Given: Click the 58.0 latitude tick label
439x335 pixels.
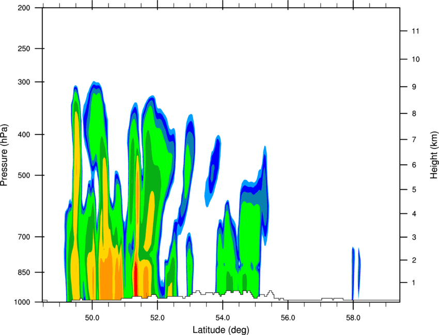Looking at the screenshot, I should tap(353, 318).
